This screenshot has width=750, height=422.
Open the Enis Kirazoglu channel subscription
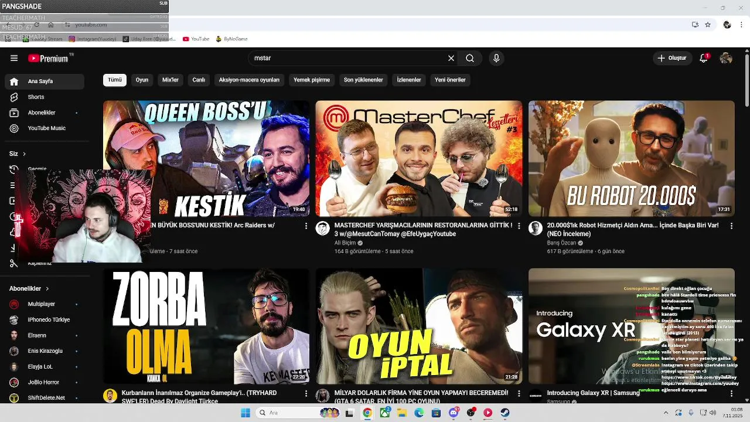click(45, 351)
